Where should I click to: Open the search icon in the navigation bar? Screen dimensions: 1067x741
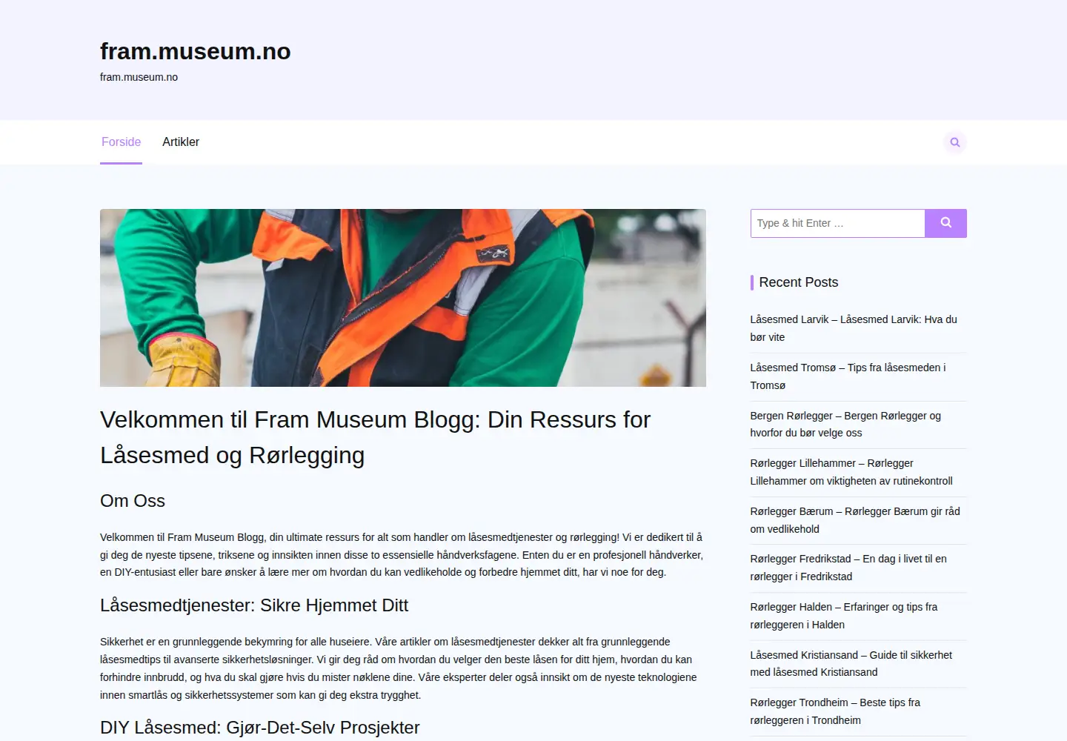coord(955,142)
